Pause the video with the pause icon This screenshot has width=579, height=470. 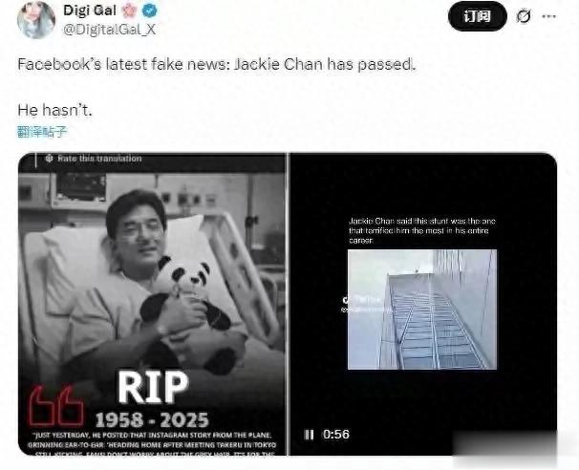(x=309, y=435)
